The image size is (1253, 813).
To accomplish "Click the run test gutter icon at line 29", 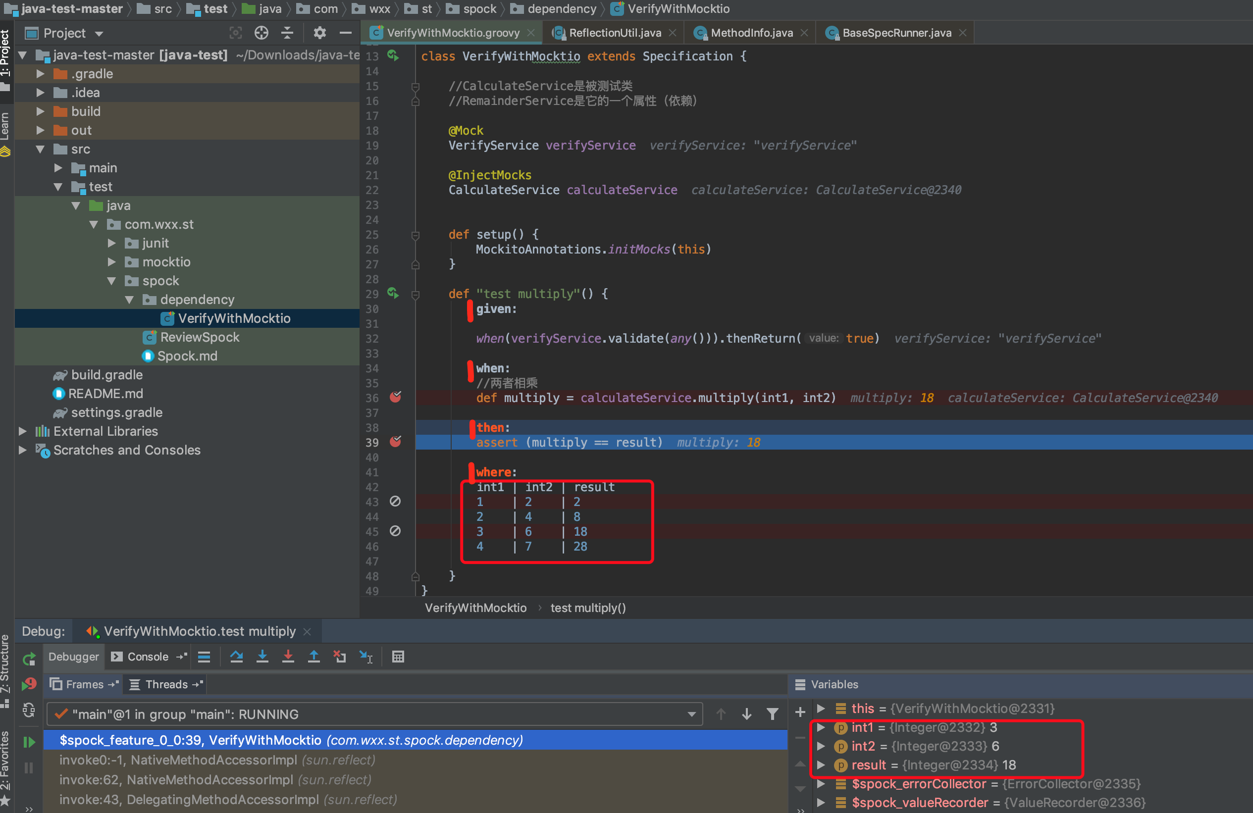I will (393, 293).
